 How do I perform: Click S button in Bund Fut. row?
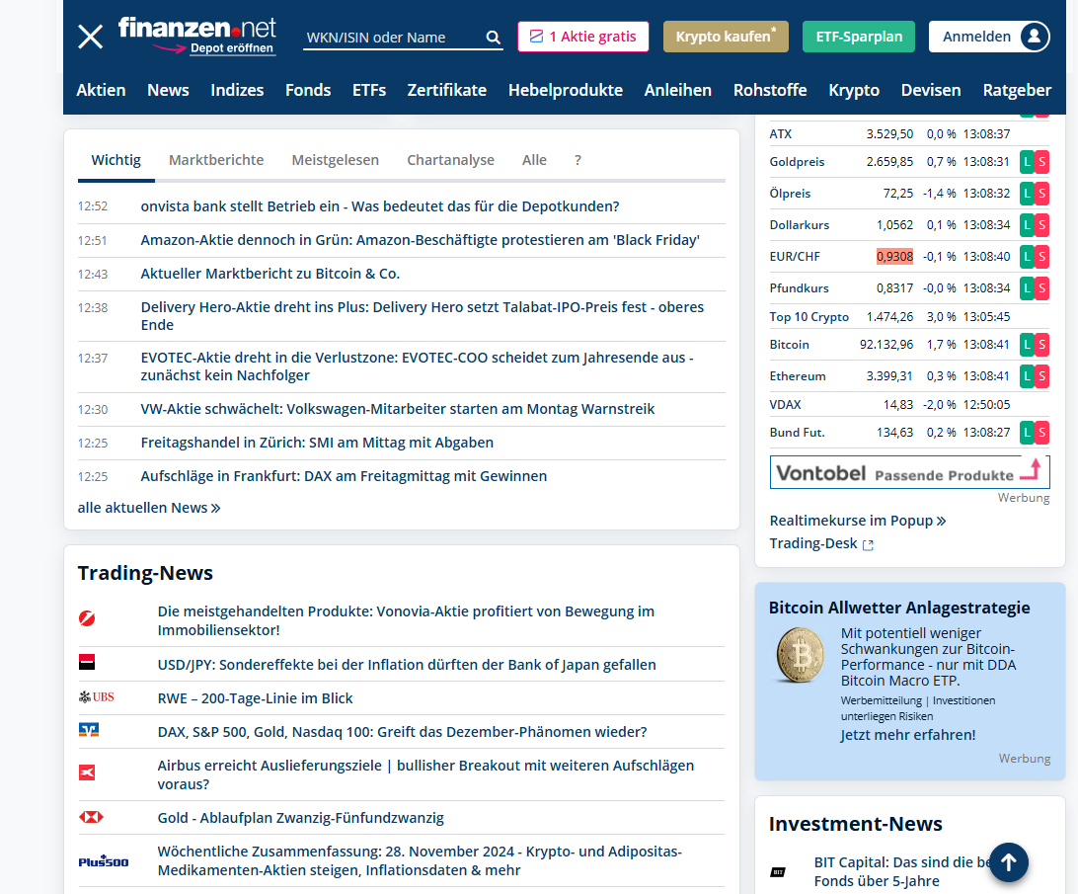coord(1041,433)
